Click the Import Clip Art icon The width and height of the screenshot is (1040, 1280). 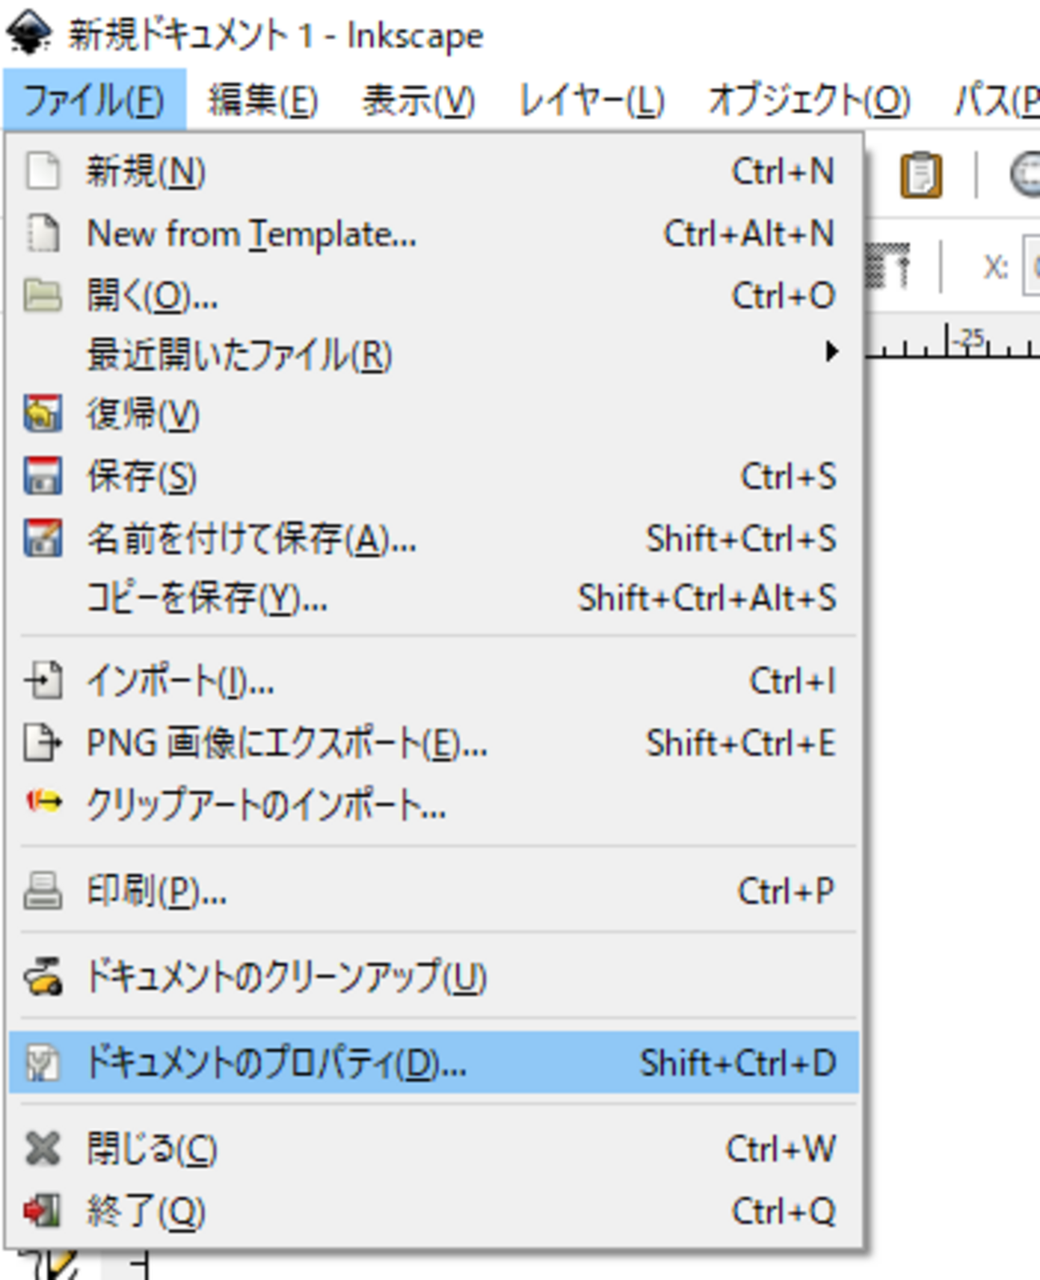coord(42,802)
